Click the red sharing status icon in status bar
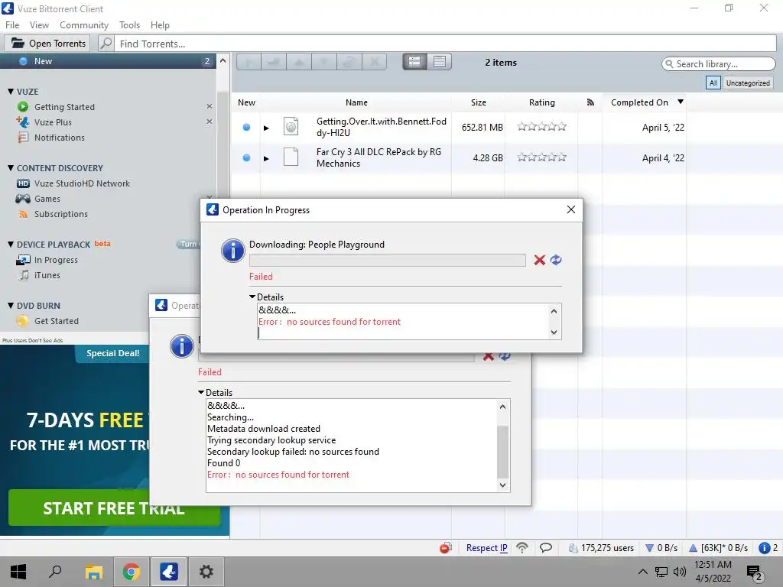Screen dimensions: 783x587 pyautogui.click(x=446, y=548)
